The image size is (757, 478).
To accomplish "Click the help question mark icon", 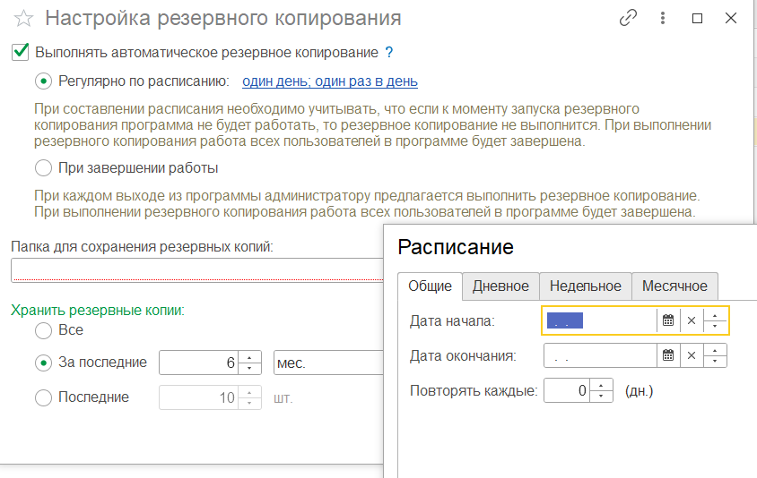I will [x=389, y=53].
